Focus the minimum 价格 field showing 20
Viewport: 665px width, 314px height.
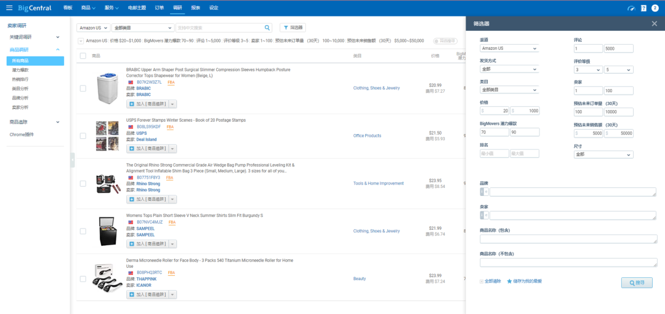pos(494,111)
